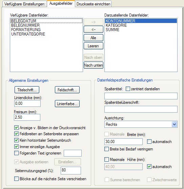Click the Höhe (mm) input field
The image size is (184, 189).
click(x=123, y=167)
